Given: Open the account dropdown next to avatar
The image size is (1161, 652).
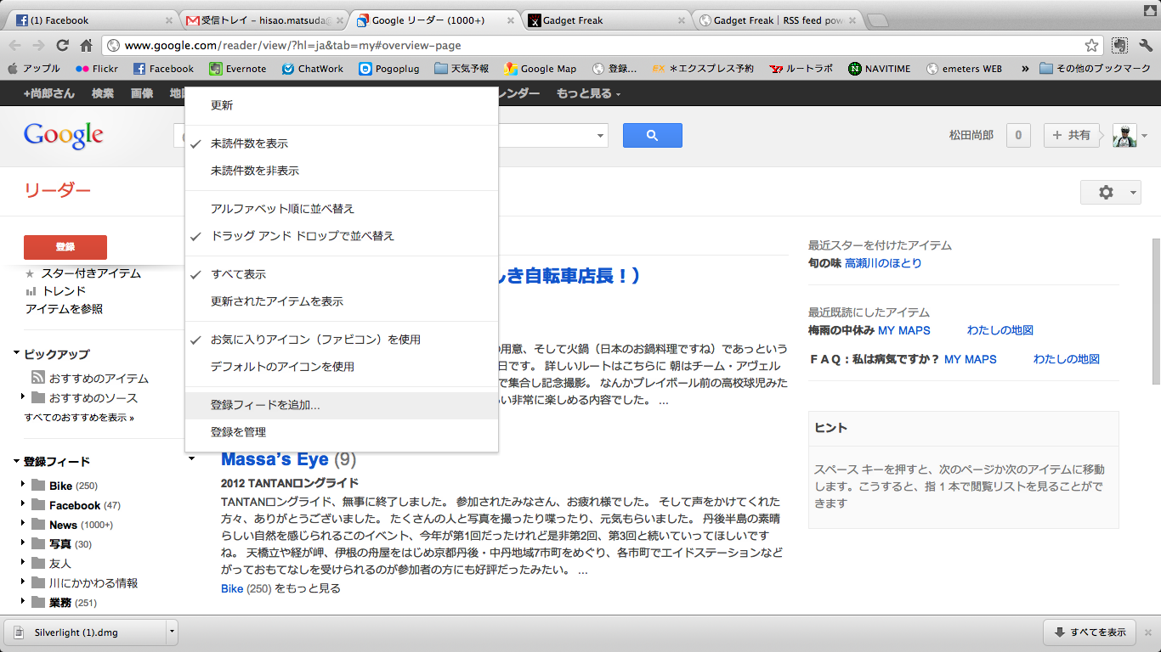Looking at the screenshot, I should (1144, 136).
